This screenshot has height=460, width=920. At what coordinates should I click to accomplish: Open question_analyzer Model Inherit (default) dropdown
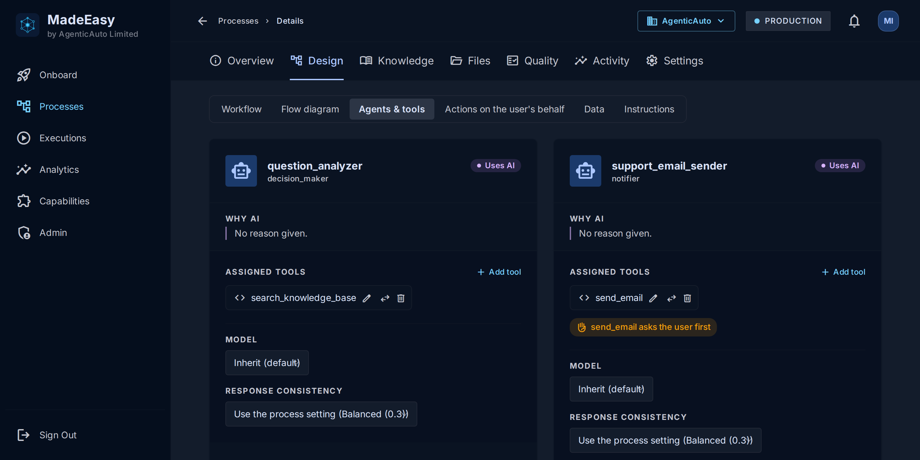tap(267, 362)
